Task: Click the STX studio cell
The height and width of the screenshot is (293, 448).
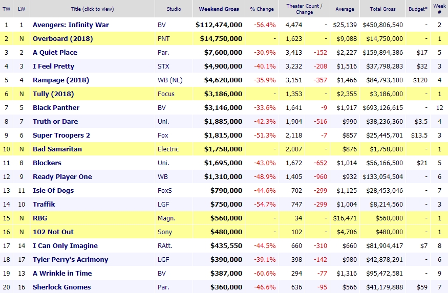Action: 163,66
